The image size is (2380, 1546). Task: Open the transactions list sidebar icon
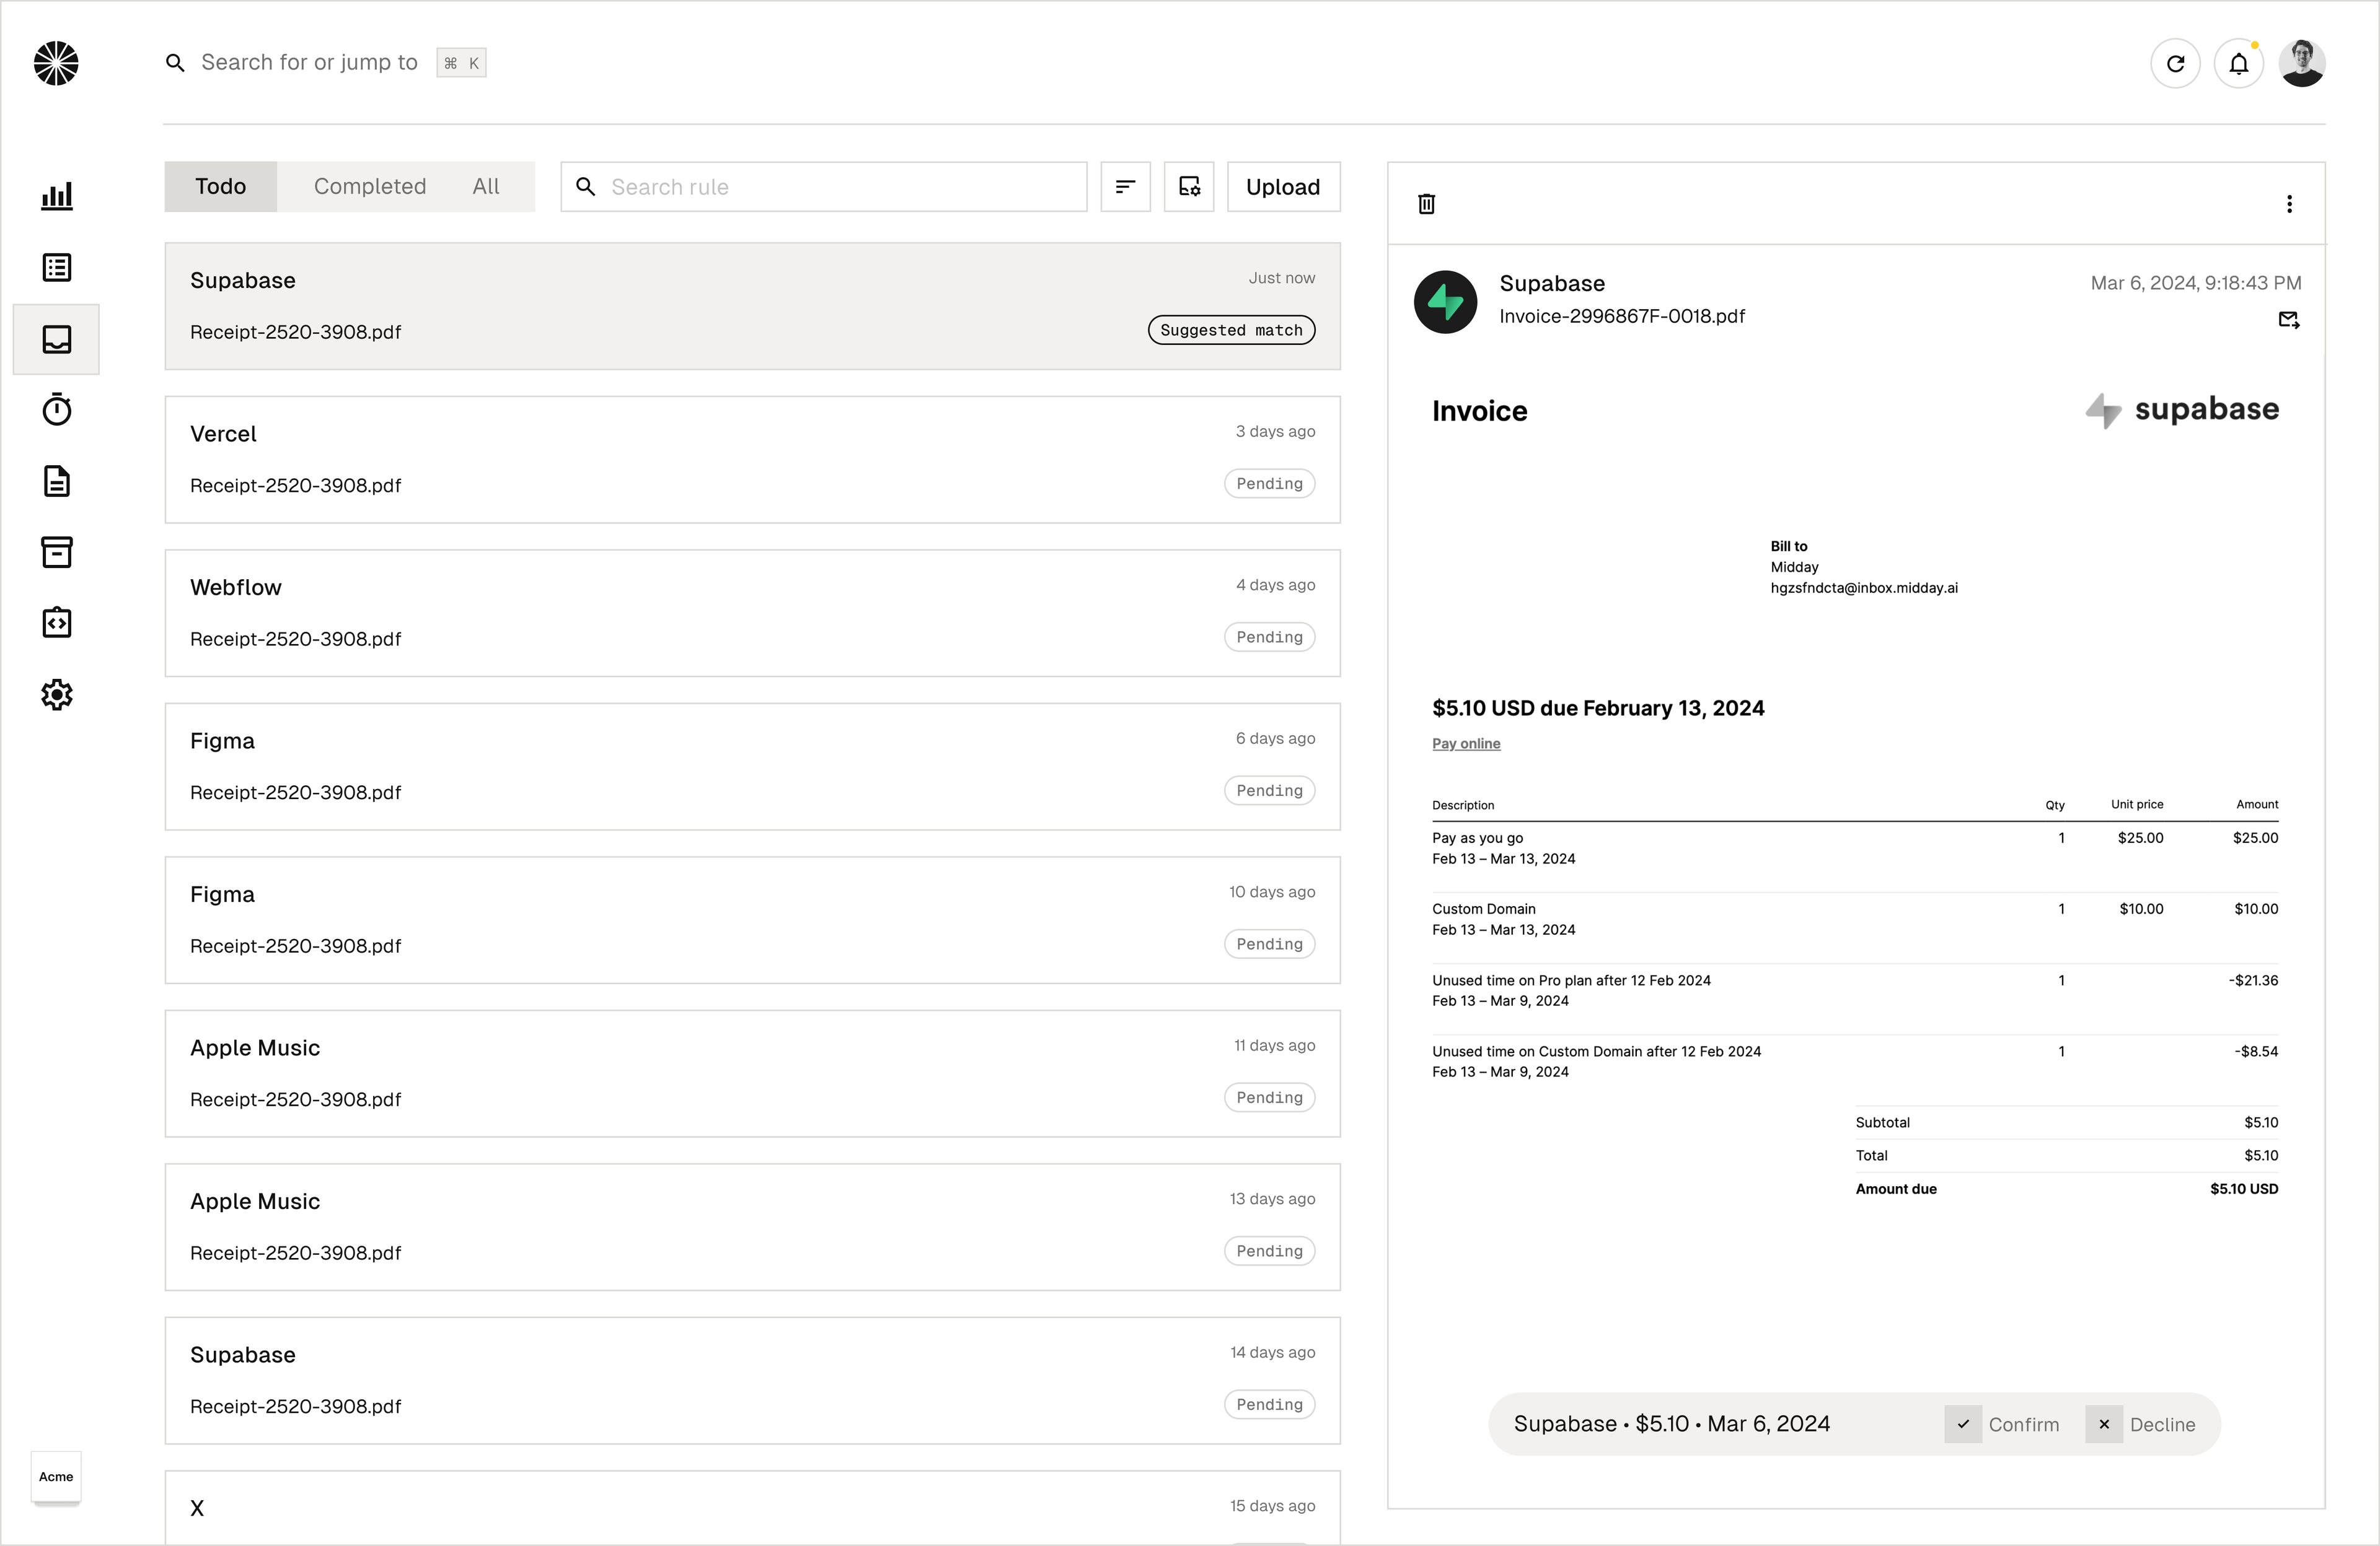click(57, 268)
